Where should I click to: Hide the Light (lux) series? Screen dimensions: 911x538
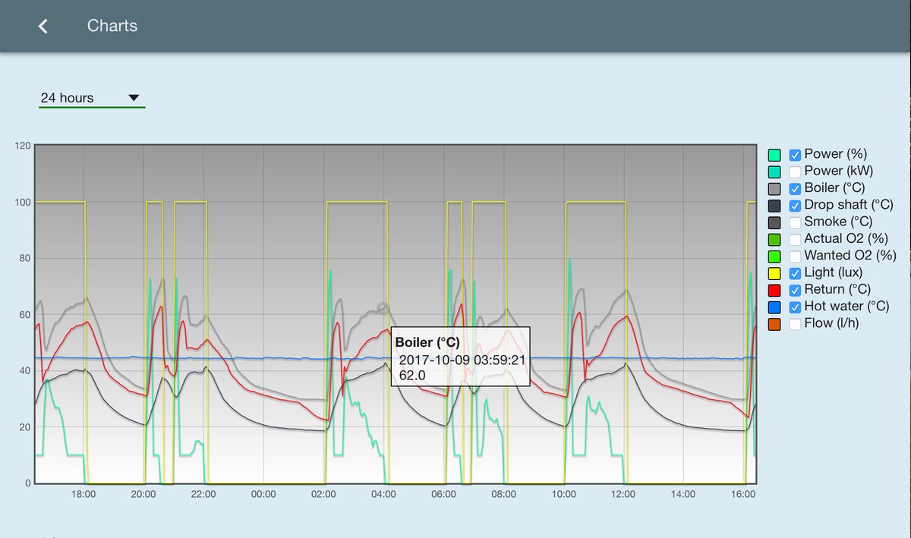pyautogui.click(x=796, y=273)
